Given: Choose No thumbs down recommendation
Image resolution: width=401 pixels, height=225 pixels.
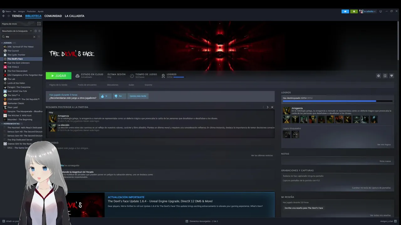Looking at the screenshot, I should pyautogui.click(x=119, y=96).
